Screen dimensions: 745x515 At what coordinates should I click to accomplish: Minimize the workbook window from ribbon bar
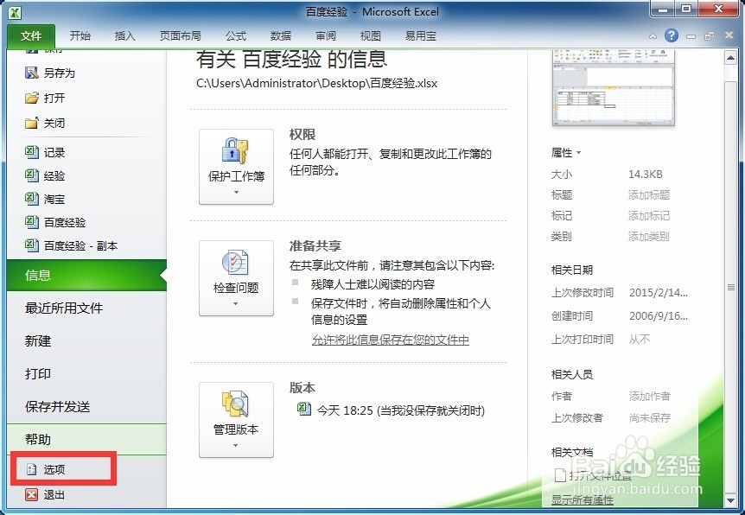pos(691,36)
